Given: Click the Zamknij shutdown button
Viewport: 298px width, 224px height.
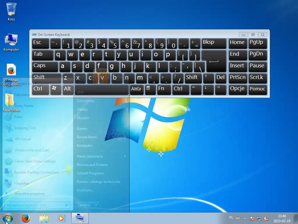Looking at the screenshot, I should [84, 205].
